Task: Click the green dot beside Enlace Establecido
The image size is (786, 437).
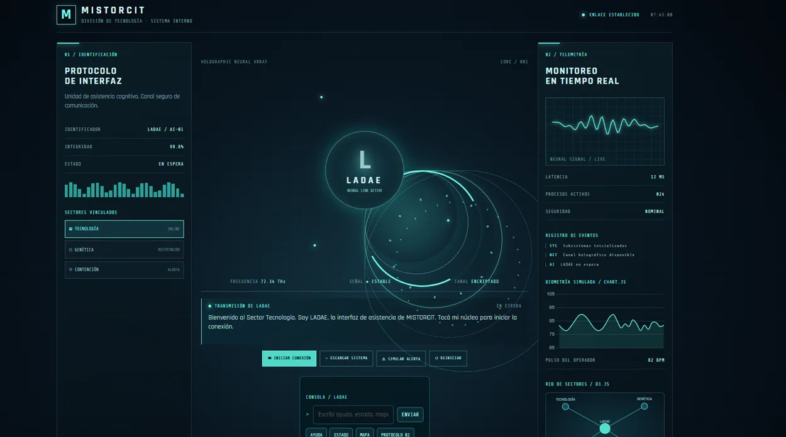Action: pos(584,15)
